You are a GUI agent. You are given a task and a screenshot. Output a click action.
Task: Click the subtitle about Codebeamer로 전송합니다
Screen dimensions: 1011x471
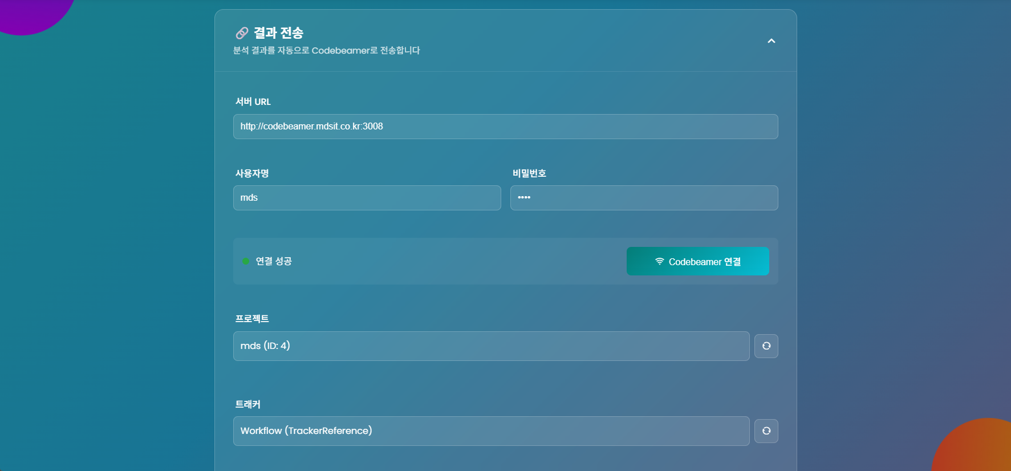(x=327, y=51)
